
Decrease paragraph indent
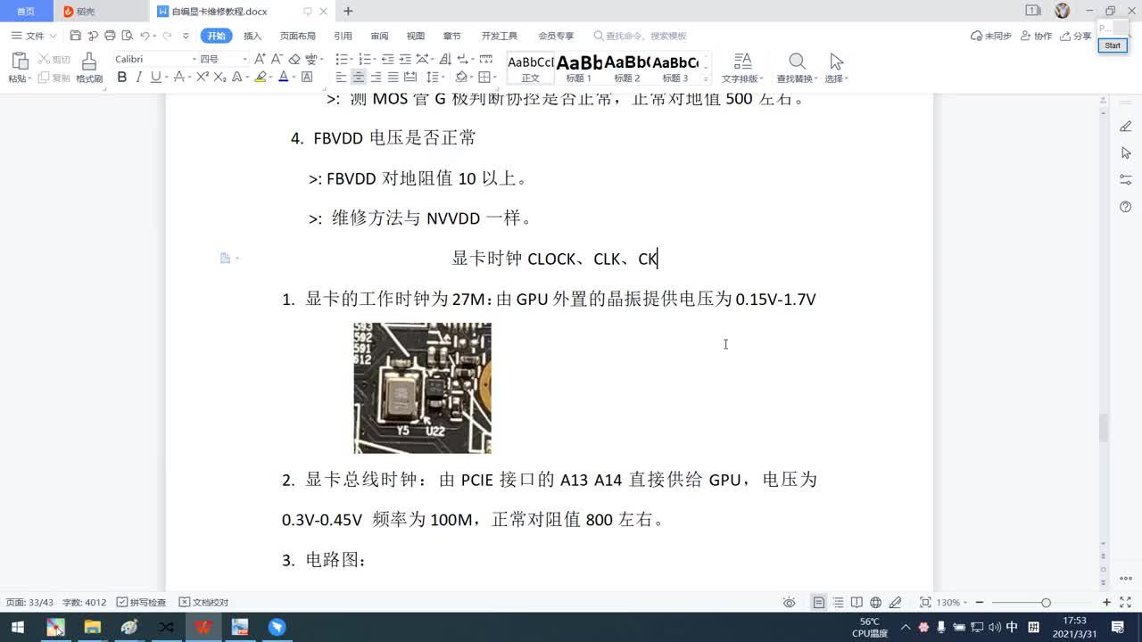click(388, 59)
